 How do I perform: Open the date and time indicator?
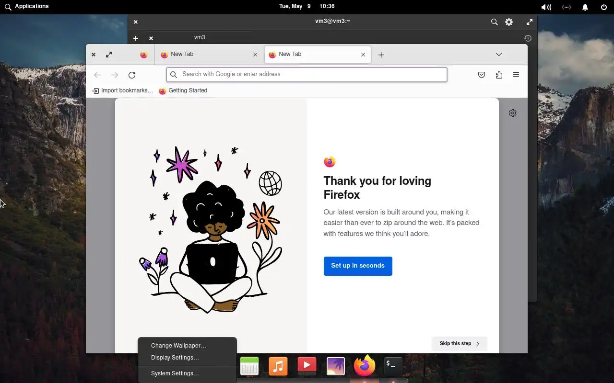tap(307, 6)
